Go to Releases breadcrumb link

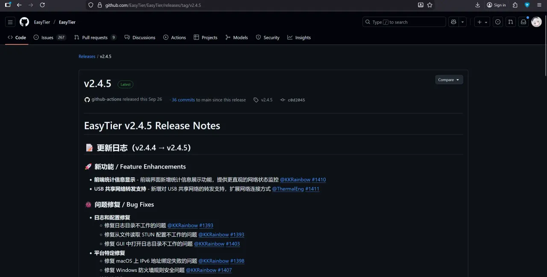coord(87,56)
